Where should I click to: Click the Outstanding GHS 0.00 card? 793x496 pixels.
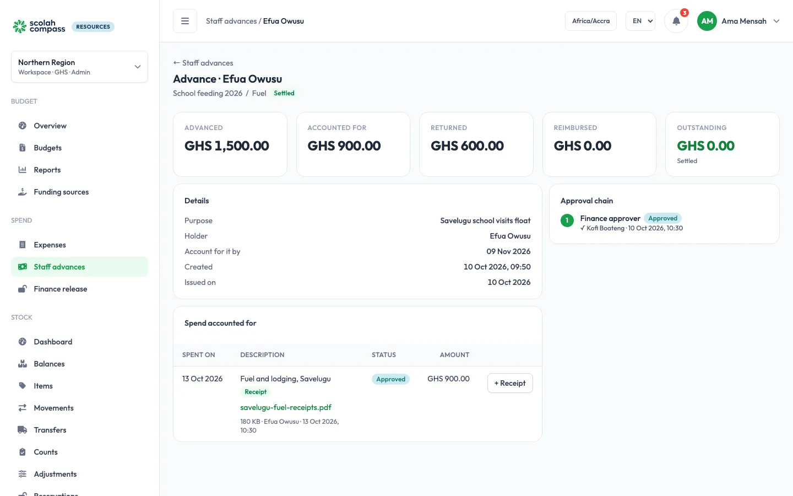tap(722, 144)
